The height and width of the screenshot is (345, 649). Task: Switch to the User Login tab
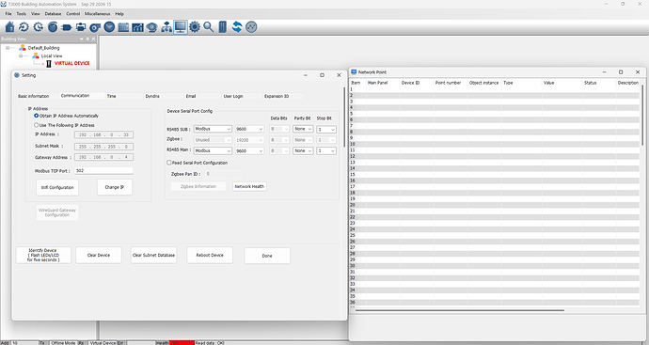point(233,96)
